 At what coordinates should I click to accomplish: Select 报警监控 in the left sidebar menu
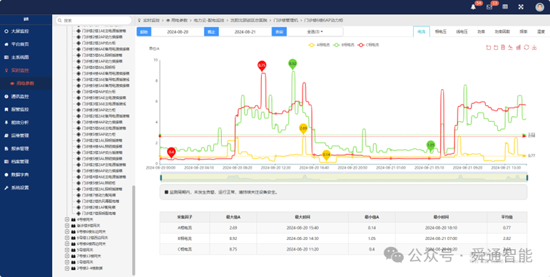20,109
